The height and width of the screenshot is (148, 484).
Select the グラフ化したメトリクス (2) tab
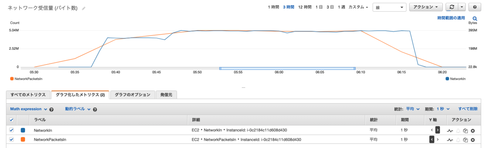point(80,95)
